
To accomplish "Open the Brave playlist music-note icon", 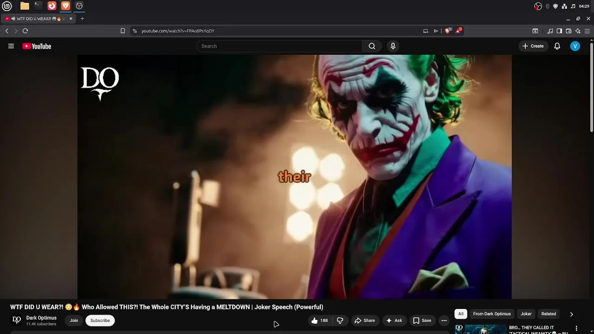I will coord(550,31).
